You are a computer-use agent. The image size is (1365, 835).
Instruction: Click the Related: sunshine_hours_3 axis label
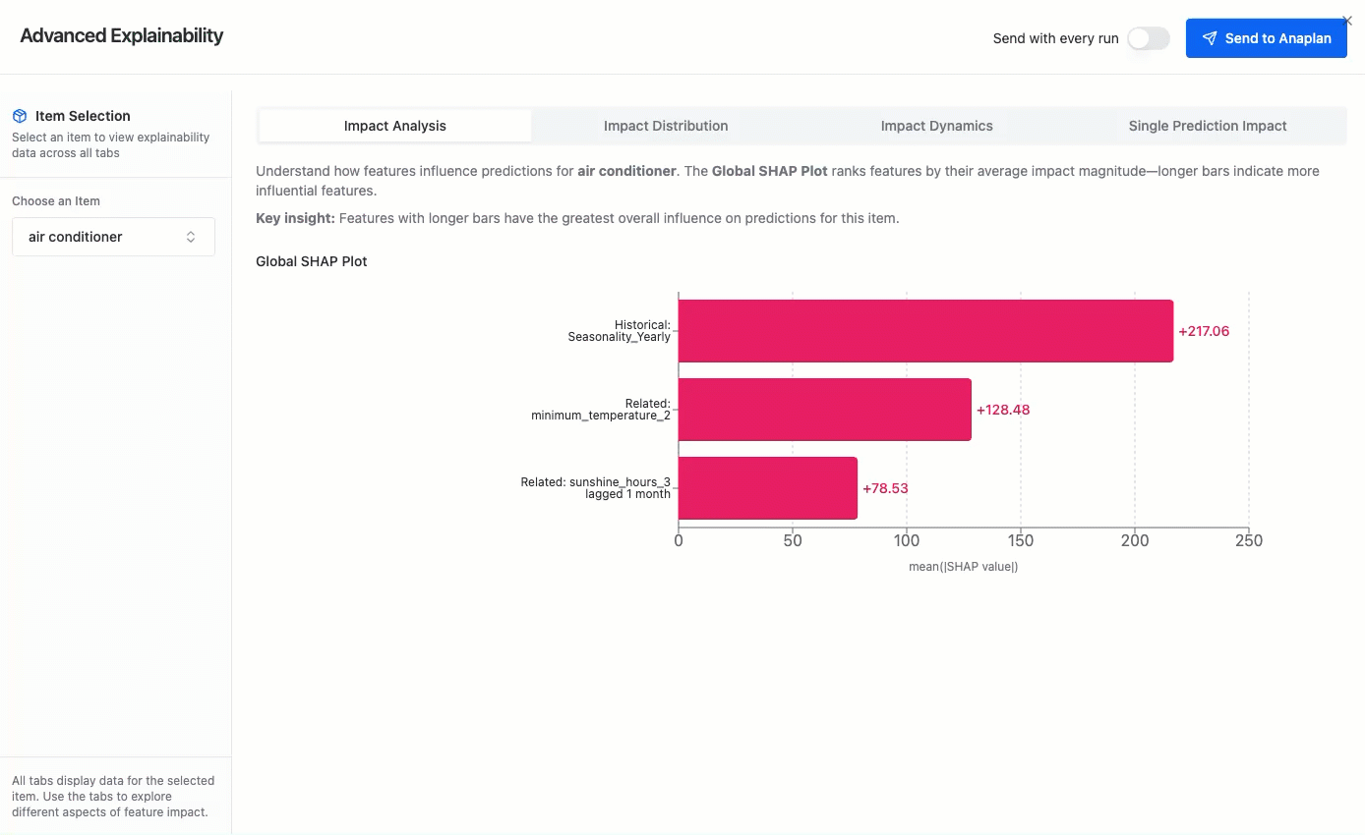596,488
